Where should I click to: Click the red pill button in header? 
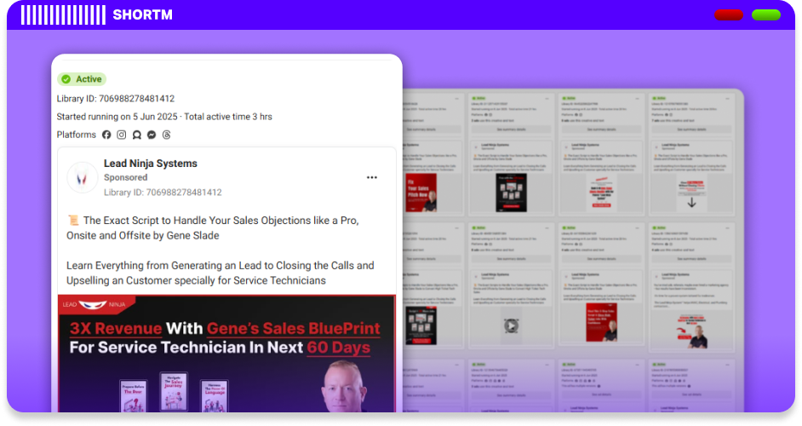tap(729, 14)
